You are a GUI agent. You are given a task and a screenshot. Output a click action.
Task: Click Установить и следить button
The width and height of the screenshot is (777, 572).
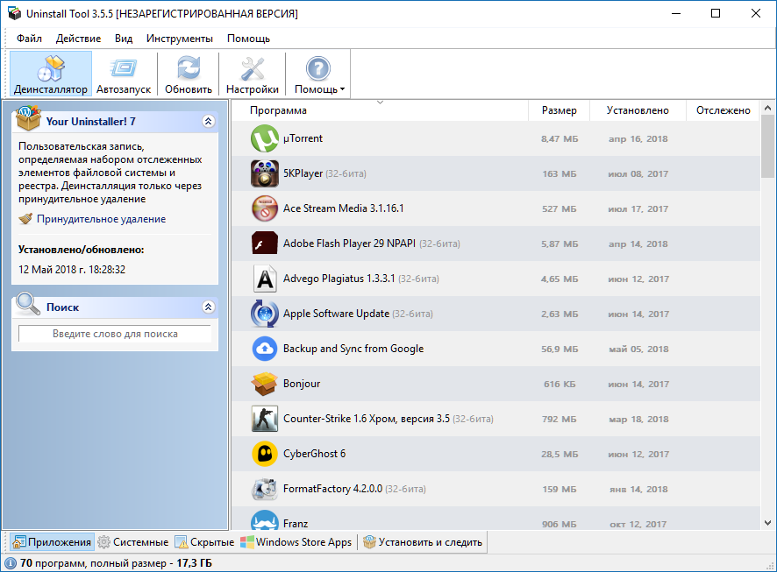[x=423, y=542]
